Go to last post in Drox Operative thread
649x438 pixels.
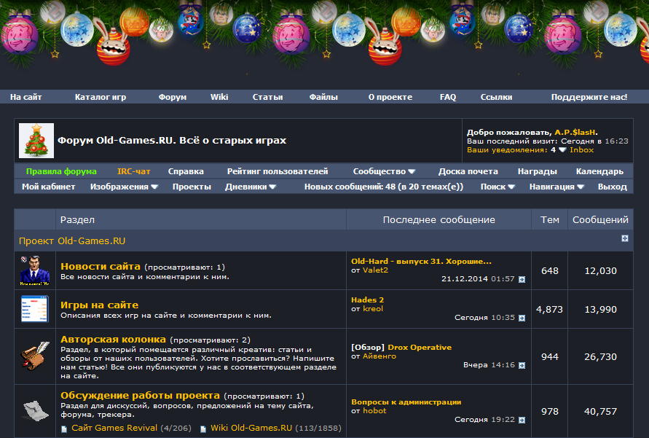pos(522,365)
